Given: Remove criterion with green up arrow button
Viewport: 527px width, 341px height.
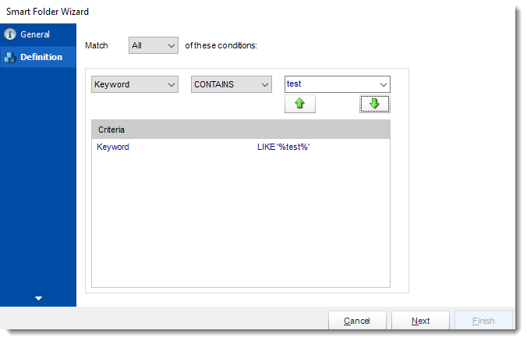Looking at the screenshot, I should click(x=300, y=104).
